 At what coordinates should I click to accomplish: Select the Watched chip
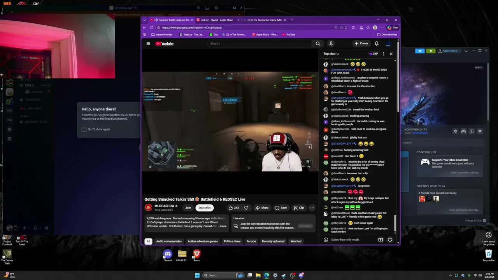(x=296, y=241)
